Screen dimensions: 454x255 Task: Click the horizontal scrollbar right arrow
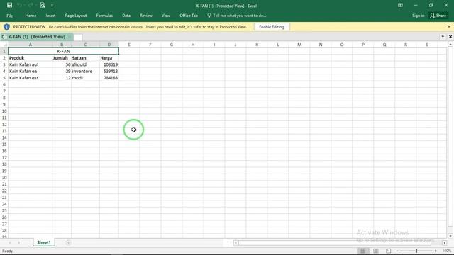click(445, 243)
